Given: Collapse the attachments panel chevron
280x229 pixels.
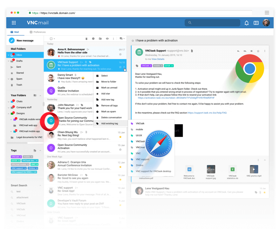Looking at the screenshot, I should click(x=265, y=160).
